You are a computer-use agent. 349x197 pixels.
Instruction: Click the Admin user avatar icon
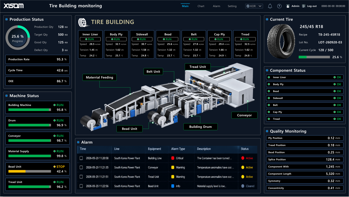point(288,6)
